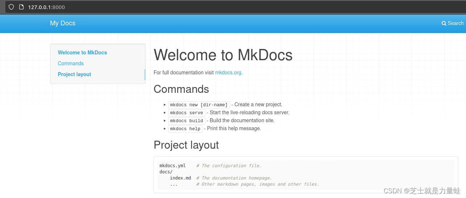This screenshot has height=198, width=466.
Task: Click 'Create a new project.' description
Action: pos(258,104)
